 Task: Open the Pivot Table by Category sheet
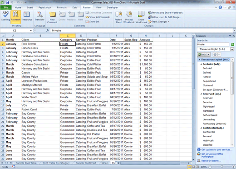click(x=56, y=163)
